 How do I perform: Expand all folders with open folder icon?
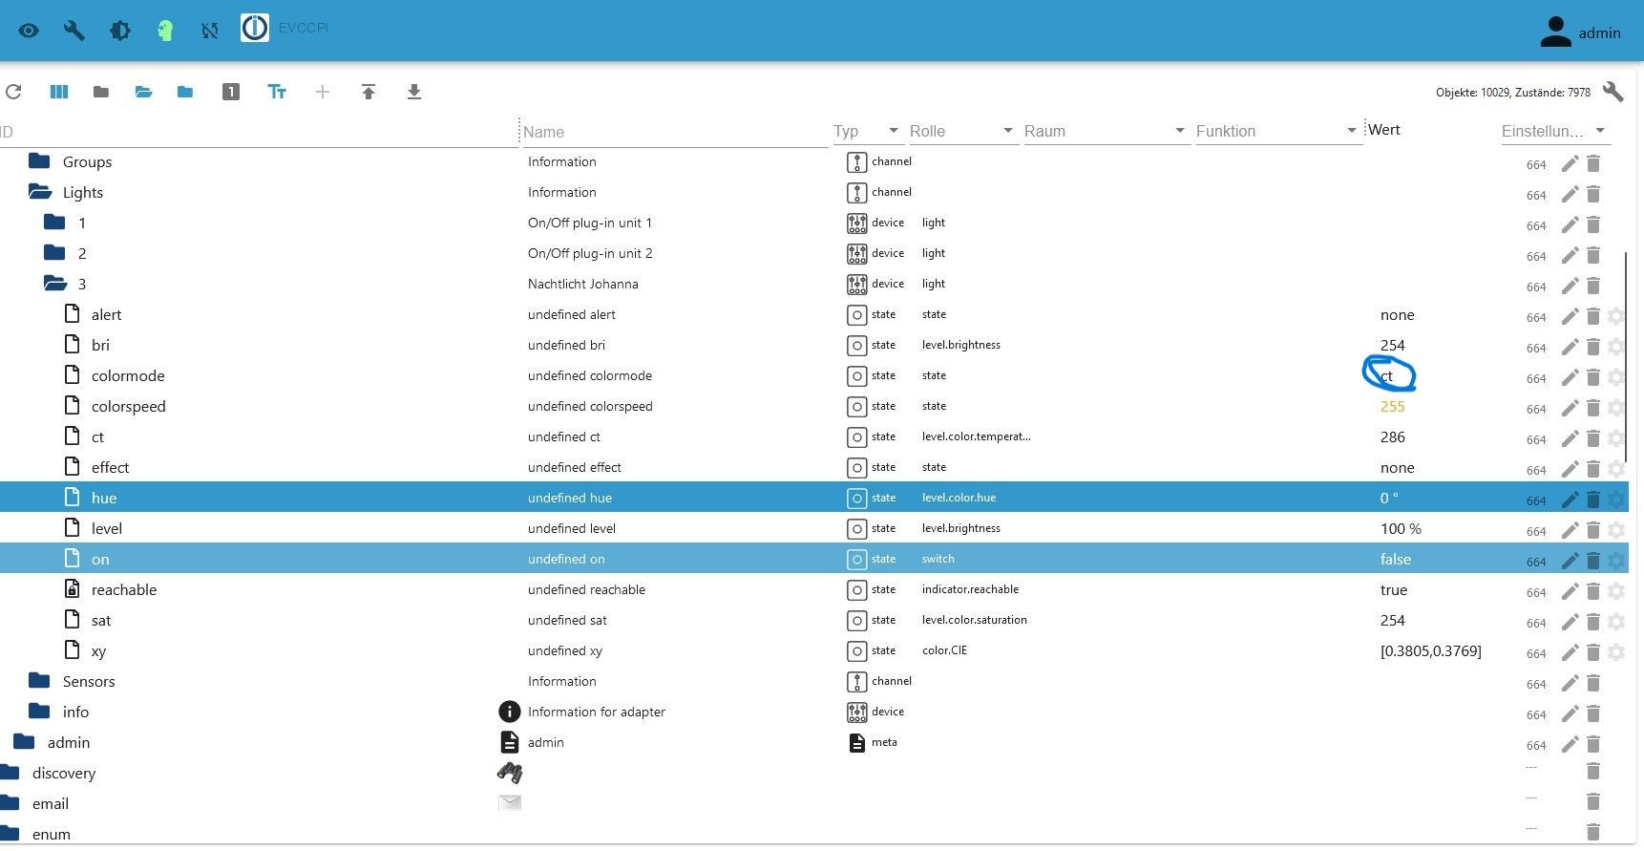(x=143, y=92)
